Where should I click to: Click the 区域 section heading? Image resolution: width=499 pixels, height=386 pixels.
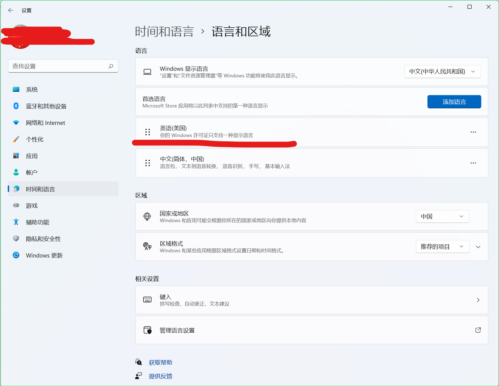pos(141,195)
